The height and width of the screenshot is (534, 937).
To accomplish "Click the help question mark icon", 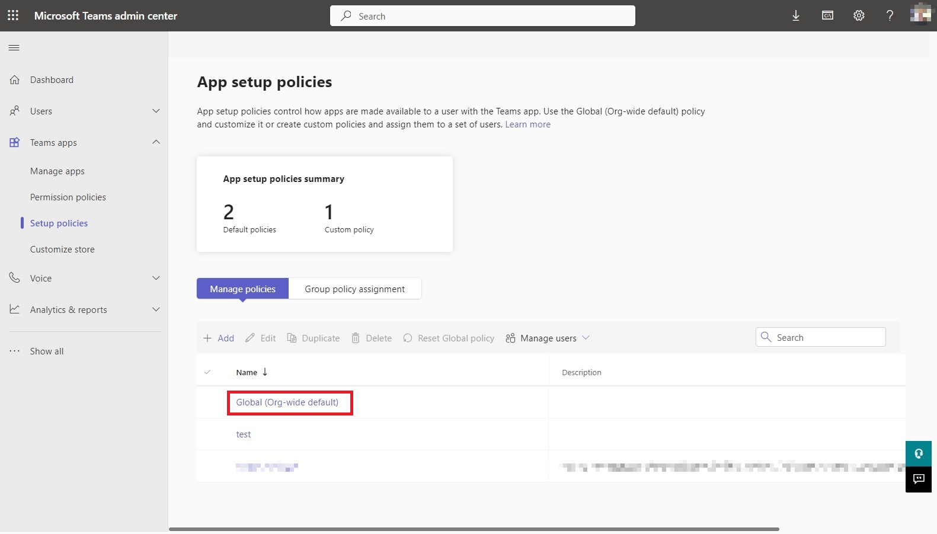I will point(890,16).
